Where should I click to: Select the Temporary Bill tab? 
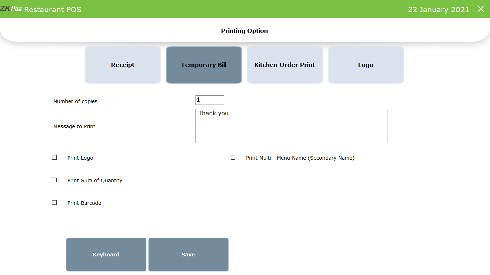pyautogui.click(x=204, y=65)
